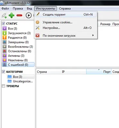Open Настройки... from the menu
The height and width of the screenshot is (128, 119).
click(66, 28)
